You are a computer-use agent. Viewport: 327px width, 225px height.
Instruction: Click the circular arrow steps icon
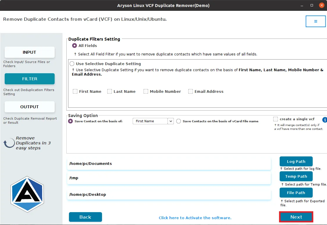coord(9,143)
